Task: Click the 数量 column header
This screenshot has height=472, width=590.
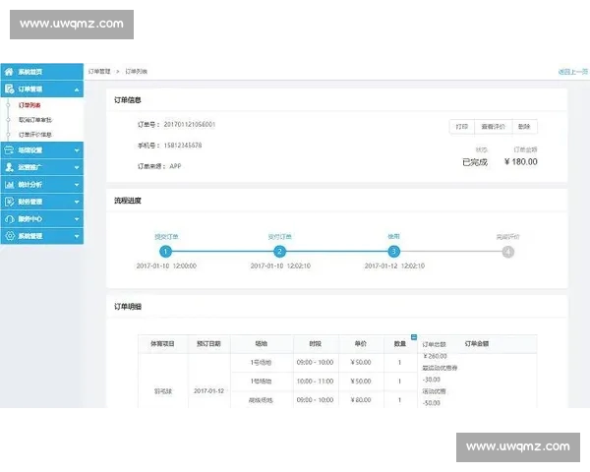Action: tap(399, 343)
